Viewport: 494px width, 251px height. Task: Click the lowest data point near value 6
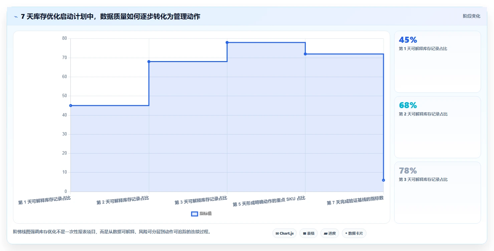[x=383, y=180]
